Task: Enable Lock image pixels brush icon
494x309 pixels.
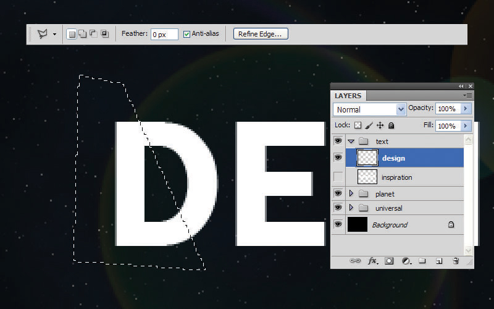Action: tap(369, 125)
